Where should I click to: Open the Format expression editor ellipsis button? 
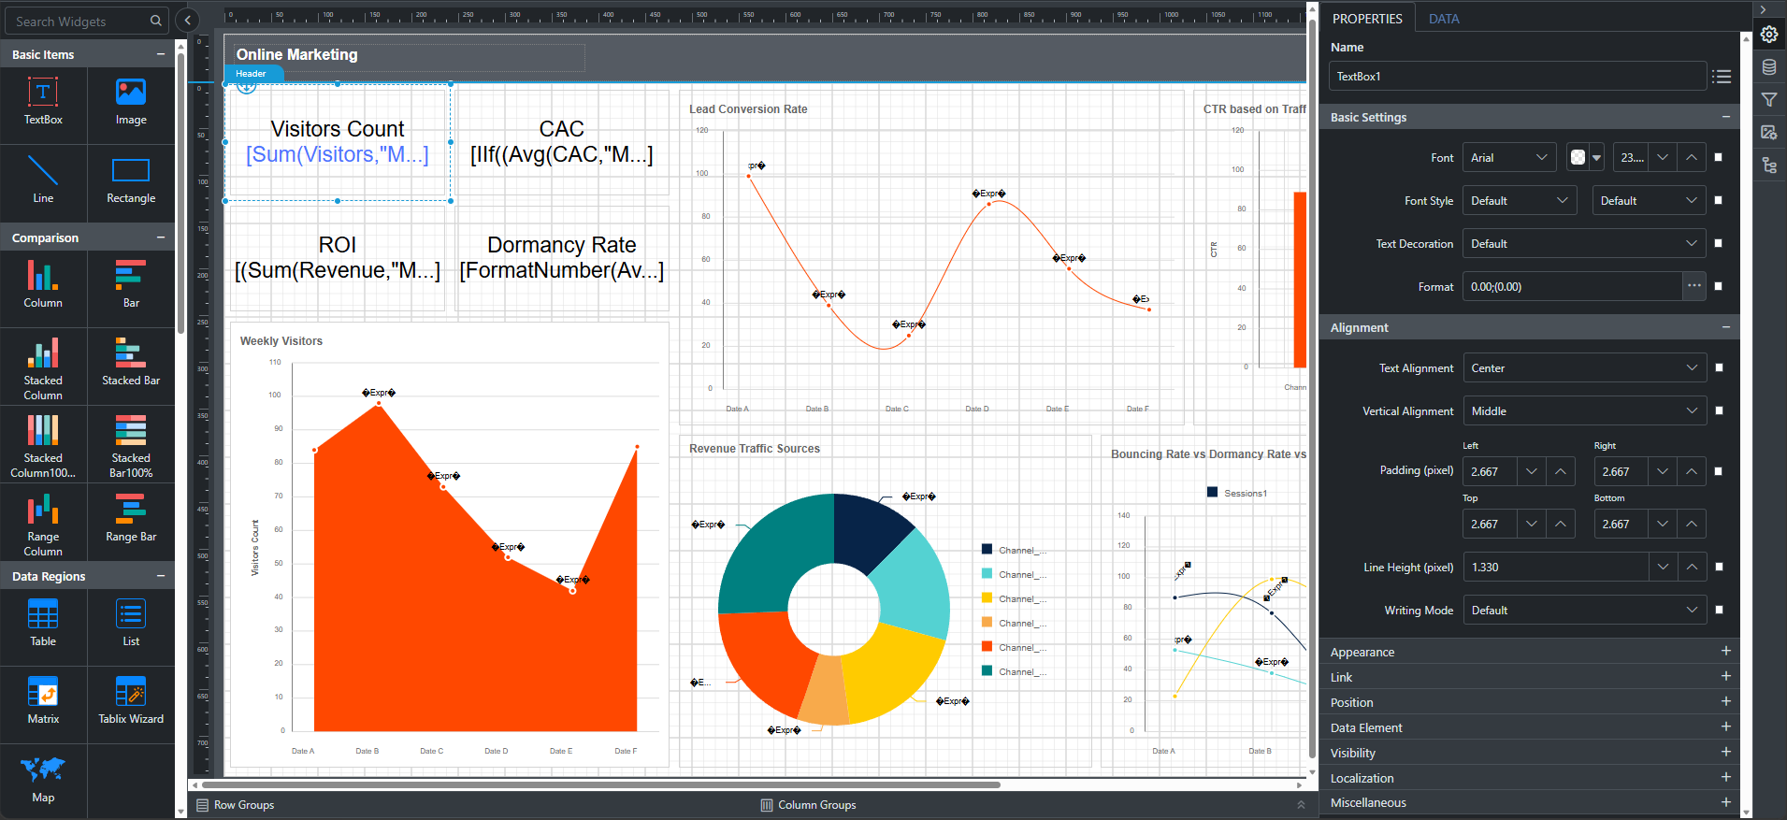1693,286
